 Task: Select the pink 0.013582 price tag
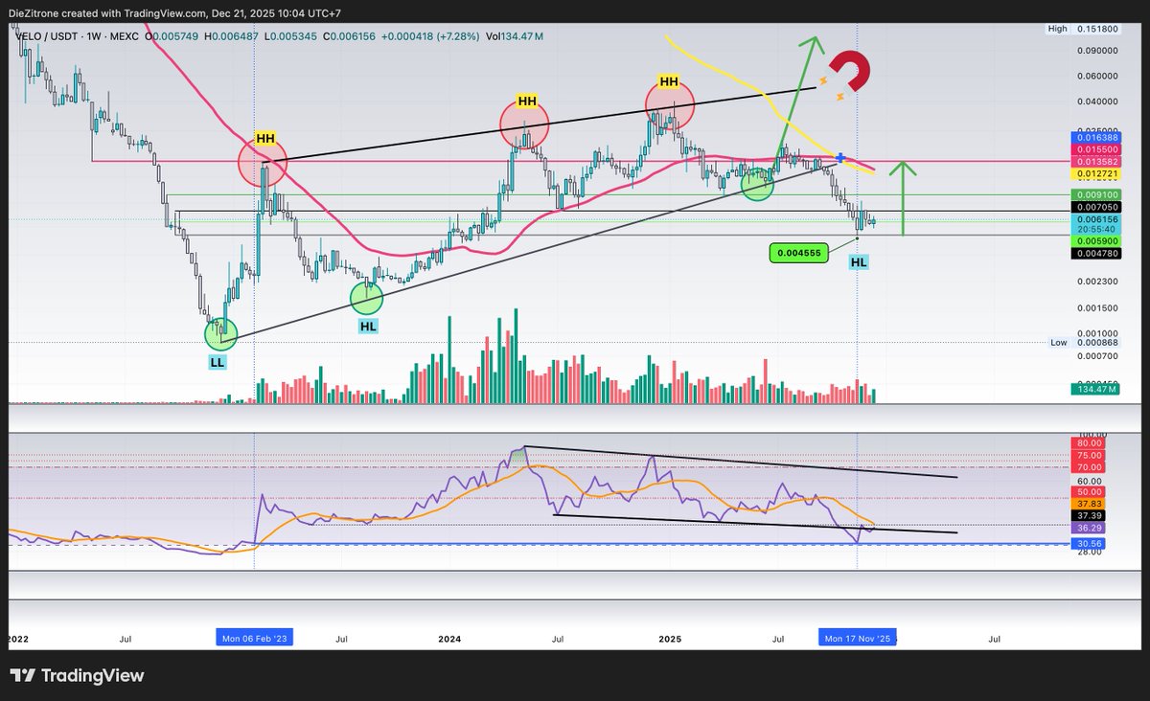coord(1096,162)
